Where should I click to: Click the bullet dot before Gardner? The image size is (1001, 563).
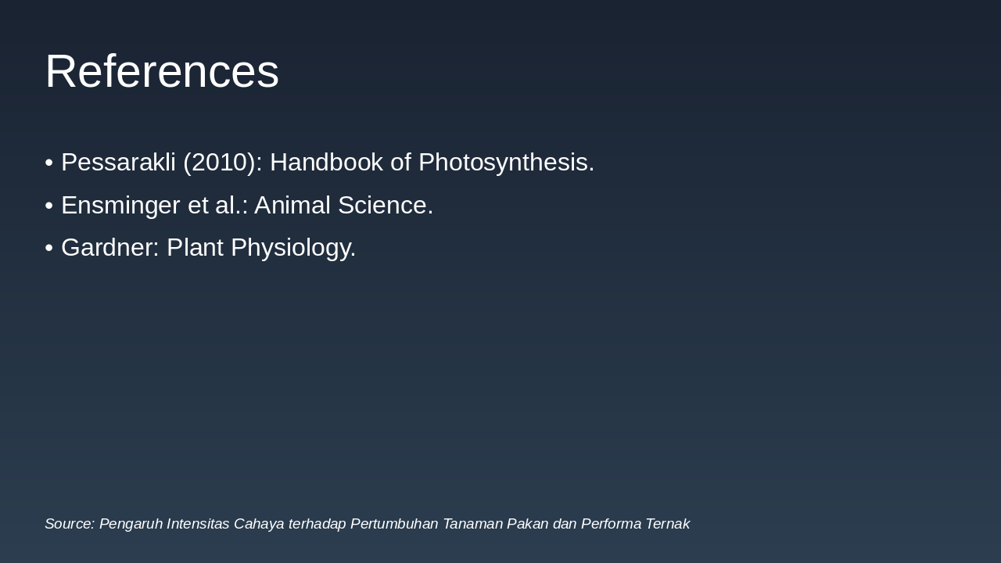pyautogui.click(x=49, y=248)
